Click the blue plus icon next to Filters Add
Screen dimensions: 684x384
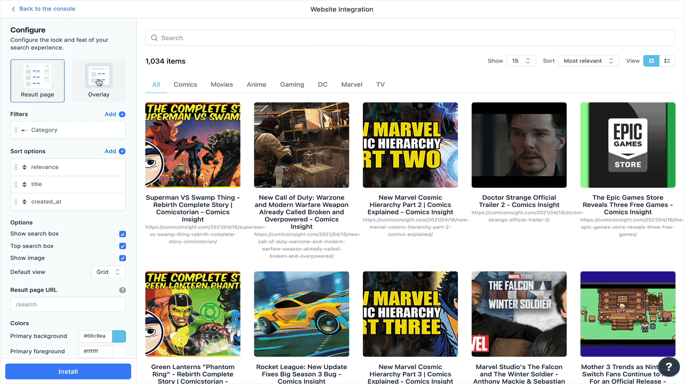pos(122,114)
